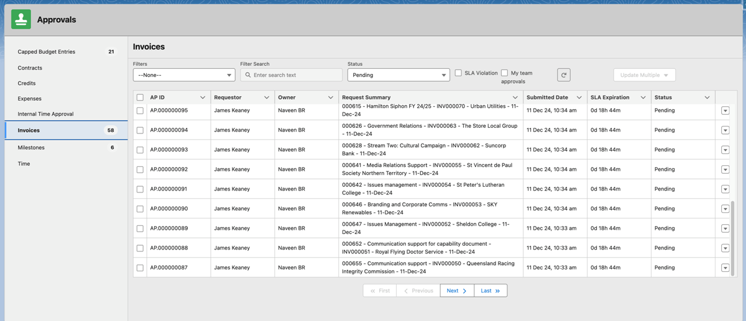Open row actions for AP.000000087

click(x=725, y=268)
